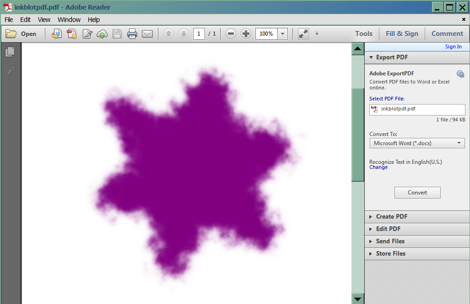
Task: Expand the Create PDF section
Action: [391, 216]
